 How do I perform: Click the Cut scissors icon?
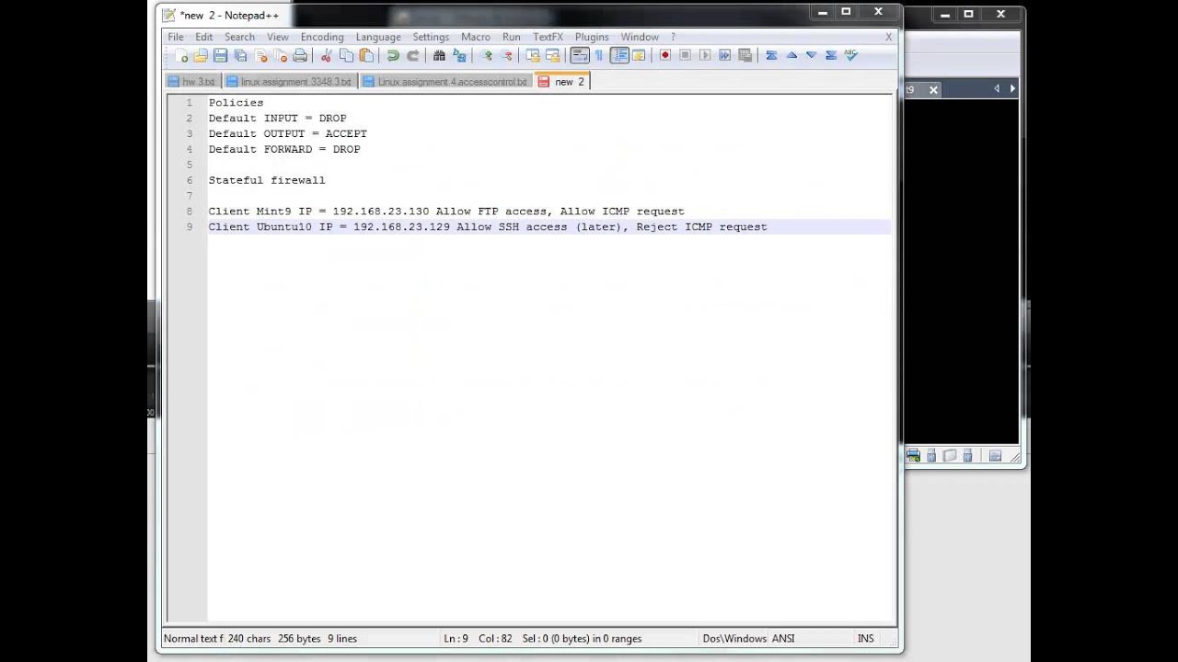[x=326, y=56]
